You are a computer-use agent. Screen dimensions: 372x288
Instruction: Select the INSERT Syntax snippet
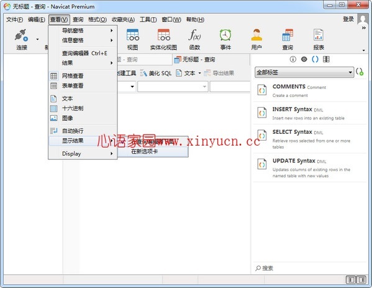coord(310,113)
